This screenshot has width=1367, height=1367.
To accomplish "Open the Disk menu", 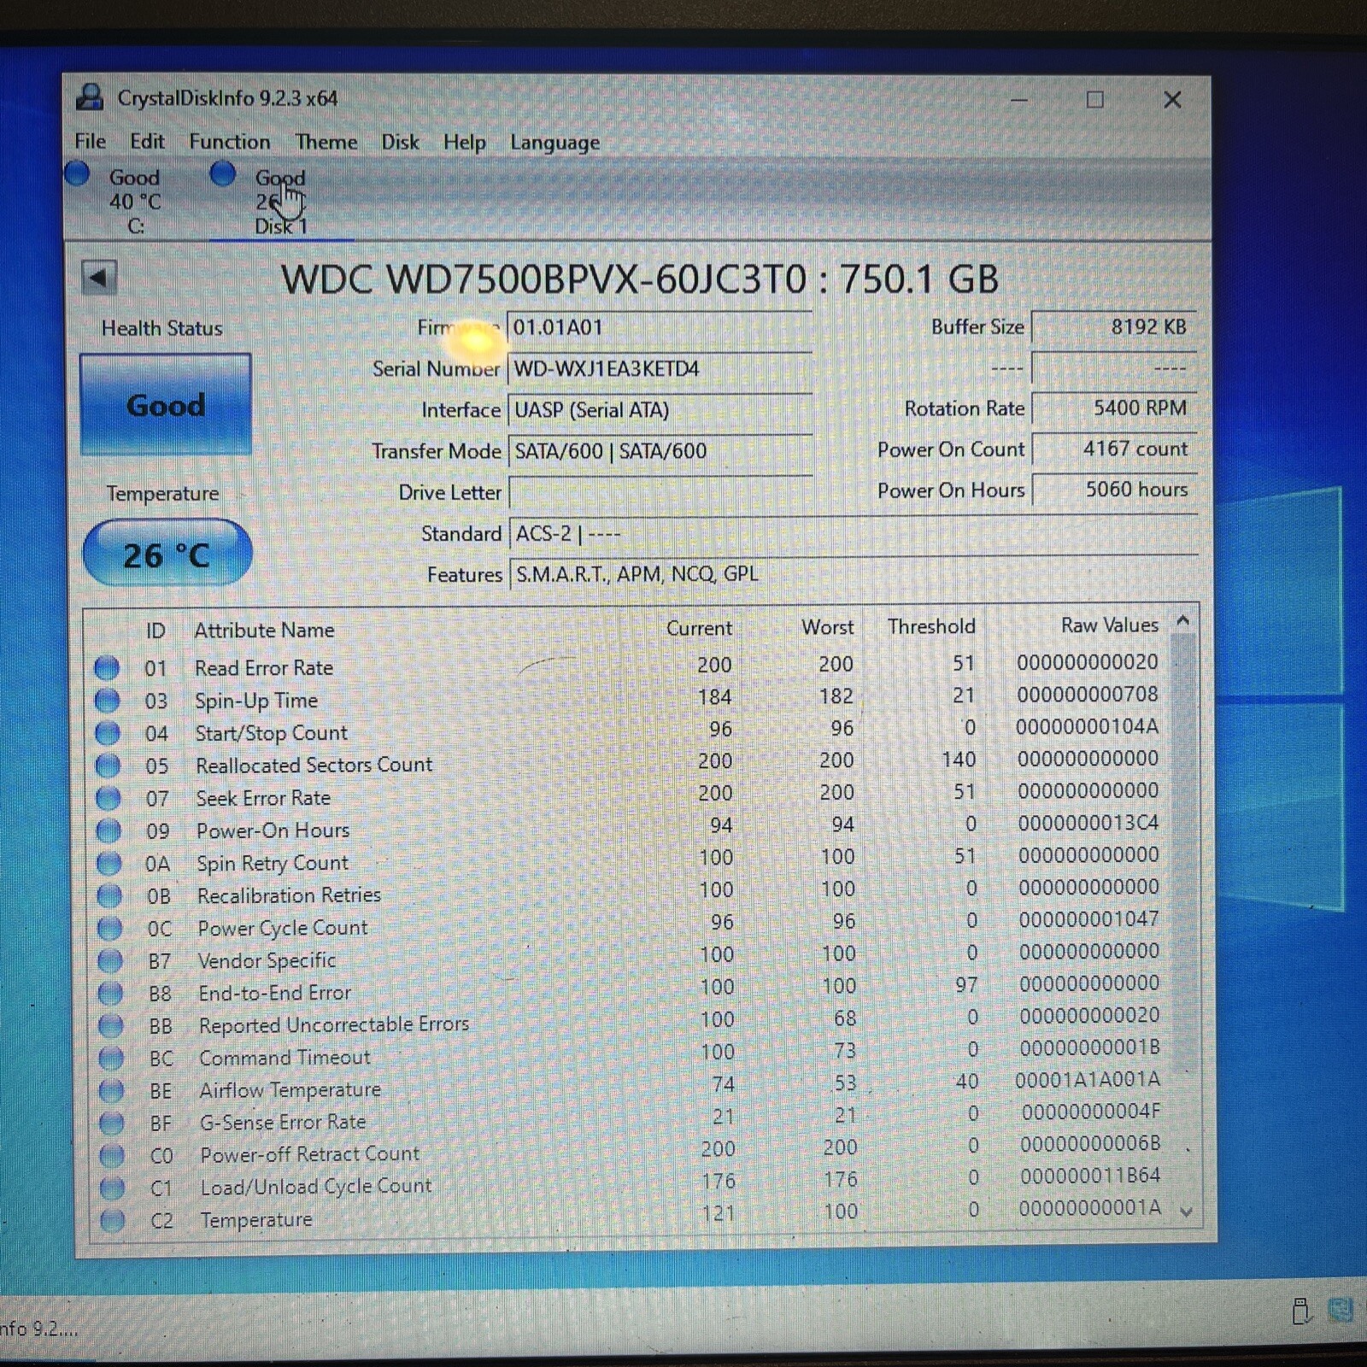I will 400,142.
